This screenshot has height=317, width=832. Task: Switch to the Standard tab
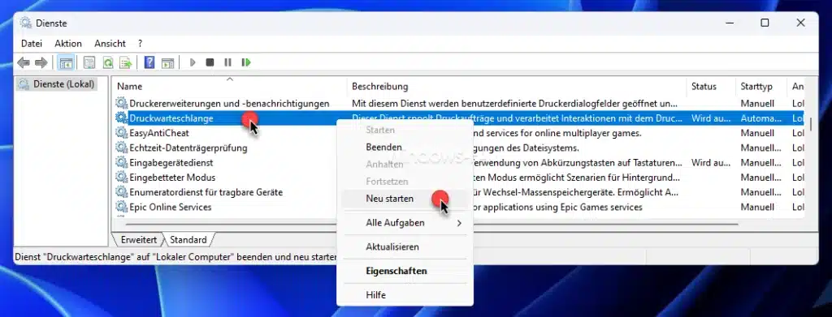(x=188, y=240)
